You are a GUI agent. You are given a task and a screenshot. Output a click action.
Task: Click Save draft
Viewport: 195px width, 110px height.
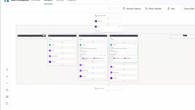[x=189, y=9]
